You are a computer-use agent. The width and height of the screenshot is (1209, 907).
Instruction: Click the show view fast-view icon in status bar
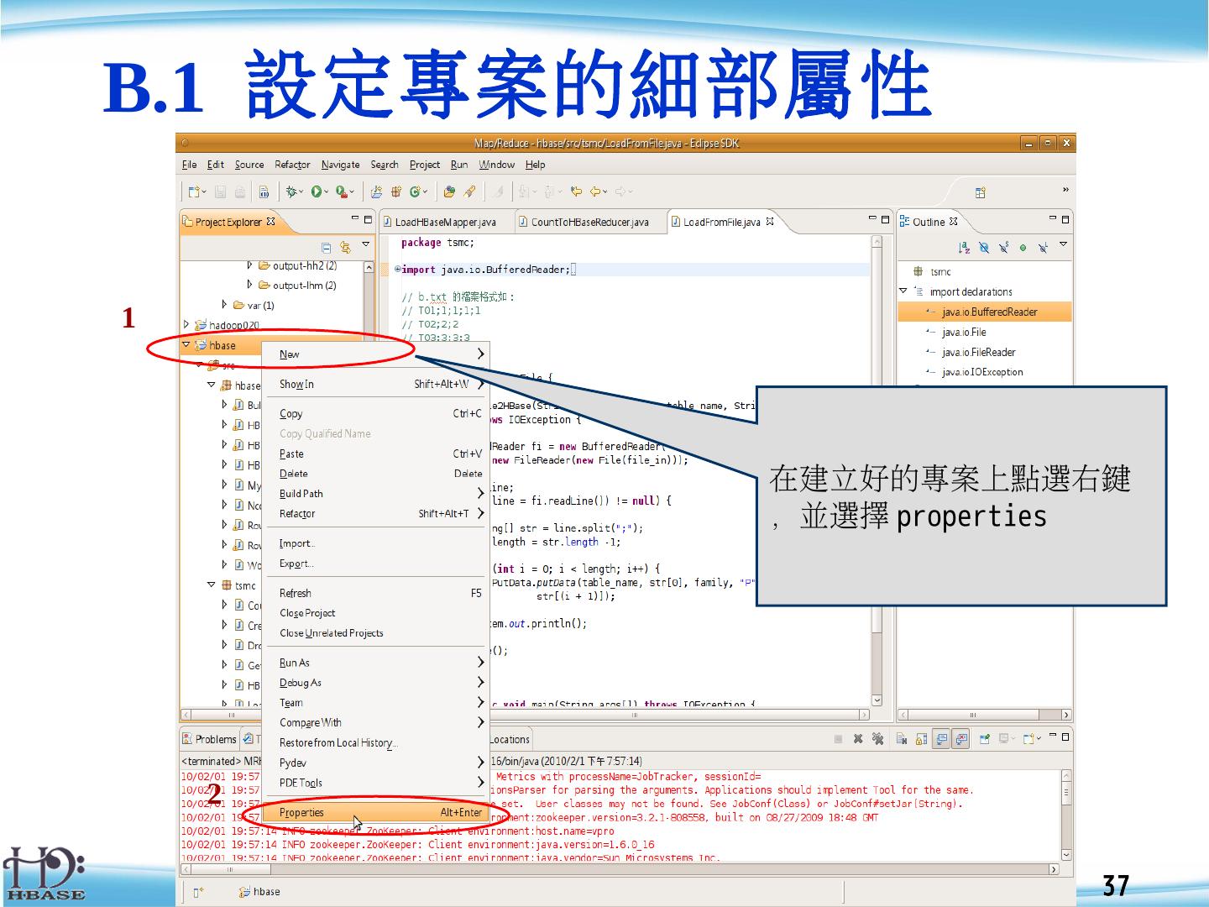(x=197, y=892)
